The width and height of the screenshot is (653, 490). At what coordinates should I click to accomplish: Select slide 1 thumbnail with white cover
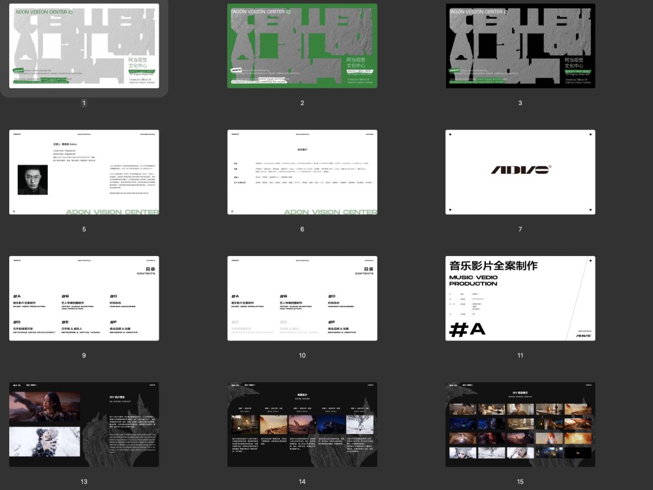click(84, 46)
